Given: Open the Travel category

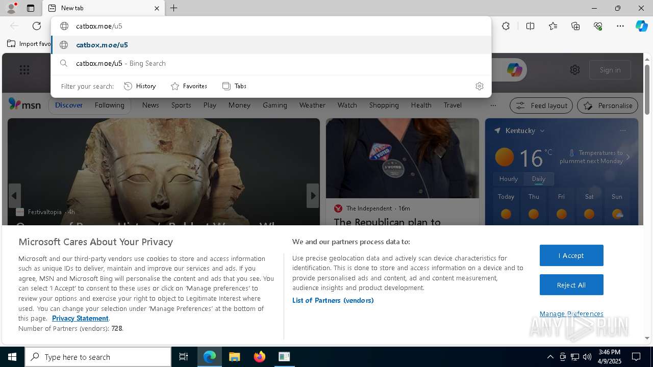Looking at the screenshot, I should (453, 105).
